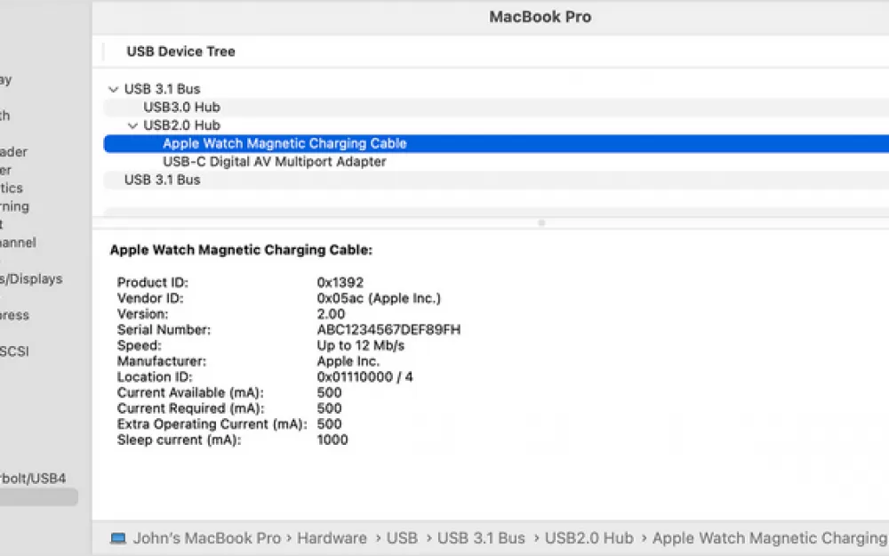Click the Speed value Up to 12 Mb/s
The height and width of the screenshot is (556, 889).
coord(361,345)
